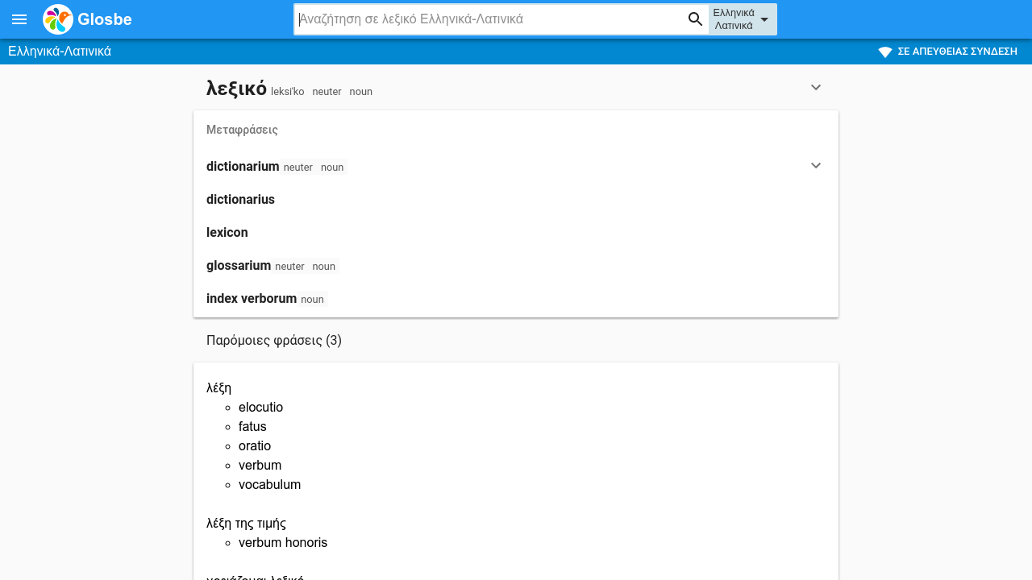
Task: Expand the dictionarium translation entry
Action: (816, 165)
